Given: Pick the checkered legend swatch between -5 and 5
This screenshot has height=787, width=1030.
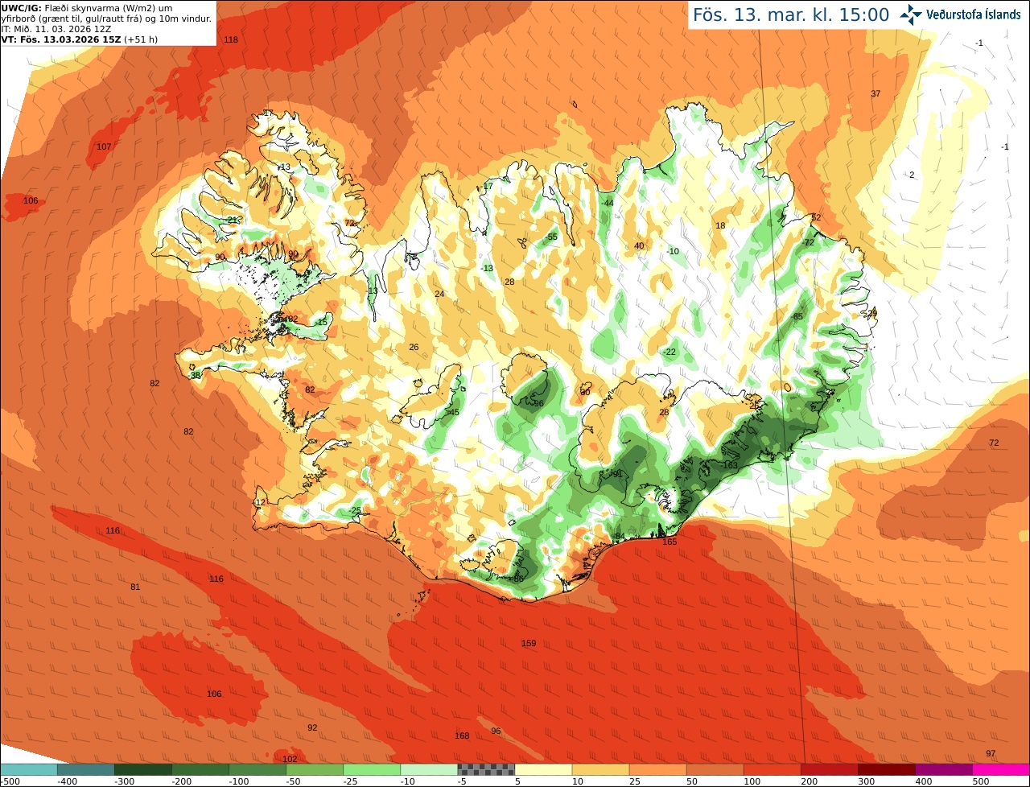Looking at the screenshot, I should (x=486, y=769).
